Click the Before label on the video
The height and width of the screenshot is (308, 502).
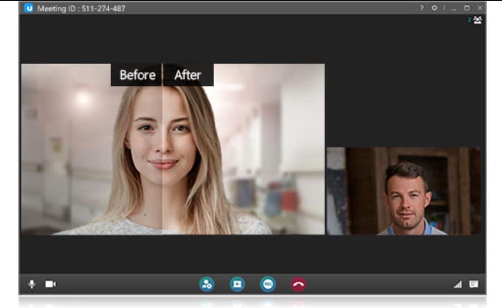pyautogui.click(x=138, y=75)
